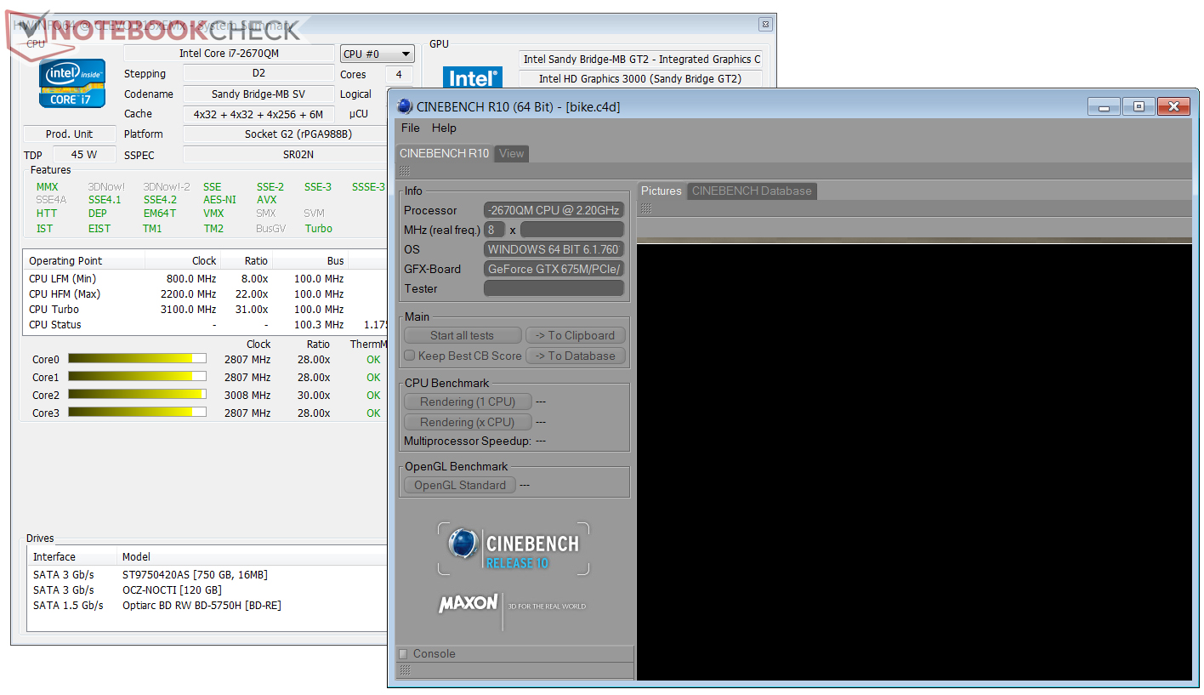1204x695 pixels.
Task: Click the Prod. Unit button in HWiNFO
Action: point(70,134)
